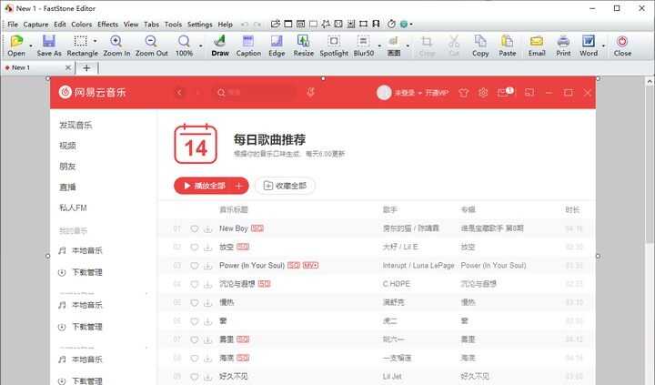Open the Settings menu

[x=199, y=25]
